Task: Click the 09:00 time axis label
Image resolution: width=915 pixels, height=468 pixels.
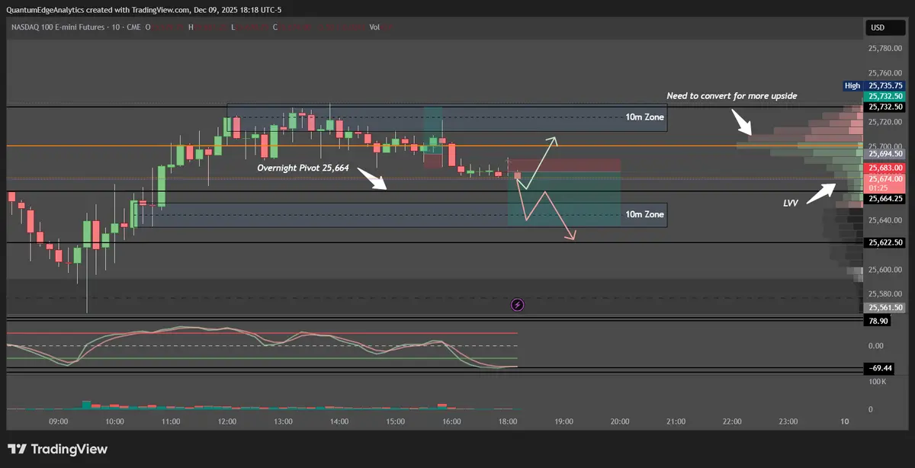Action: point(59,421)
